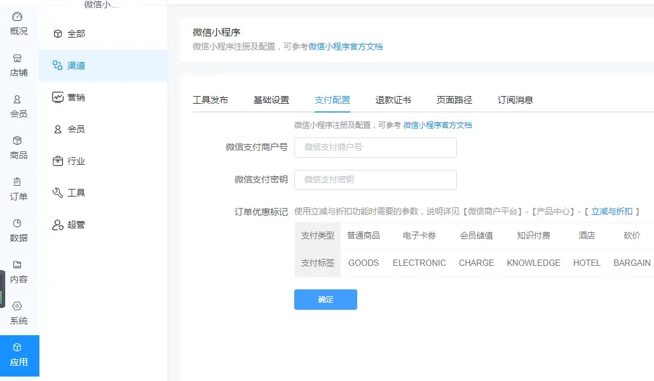654x381 pixels.
Task: Select the 支付配置 tab
Action: 332,100
